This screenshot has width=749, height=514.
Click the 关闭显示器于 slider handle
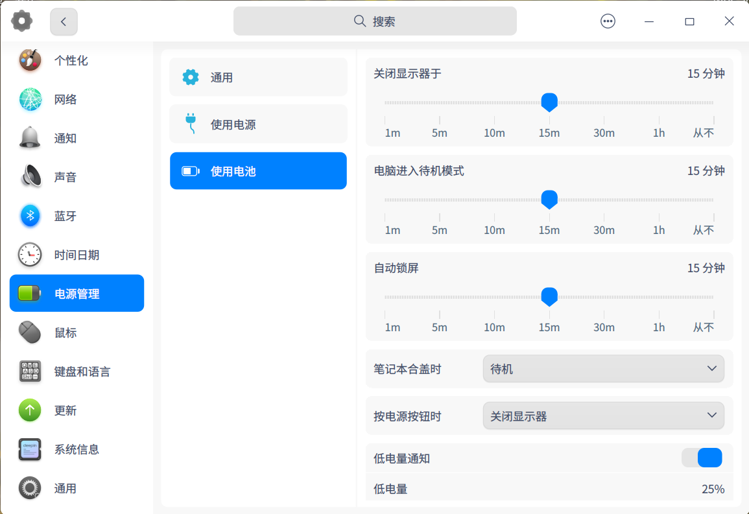point(549,102)
